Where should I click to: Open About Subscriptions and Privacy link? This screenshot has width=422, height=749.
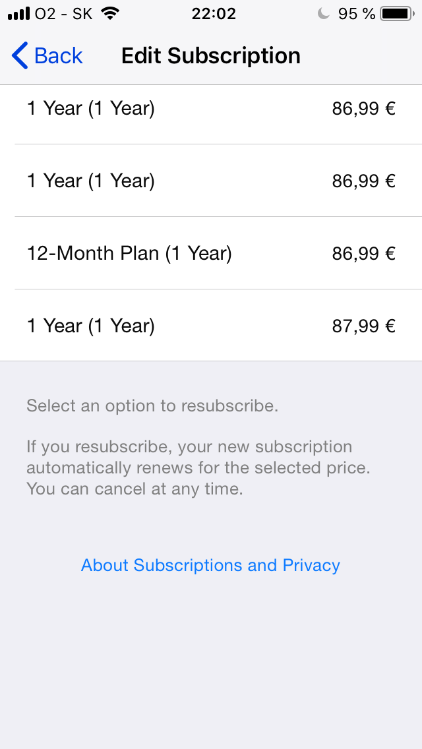tap(210, 565)
